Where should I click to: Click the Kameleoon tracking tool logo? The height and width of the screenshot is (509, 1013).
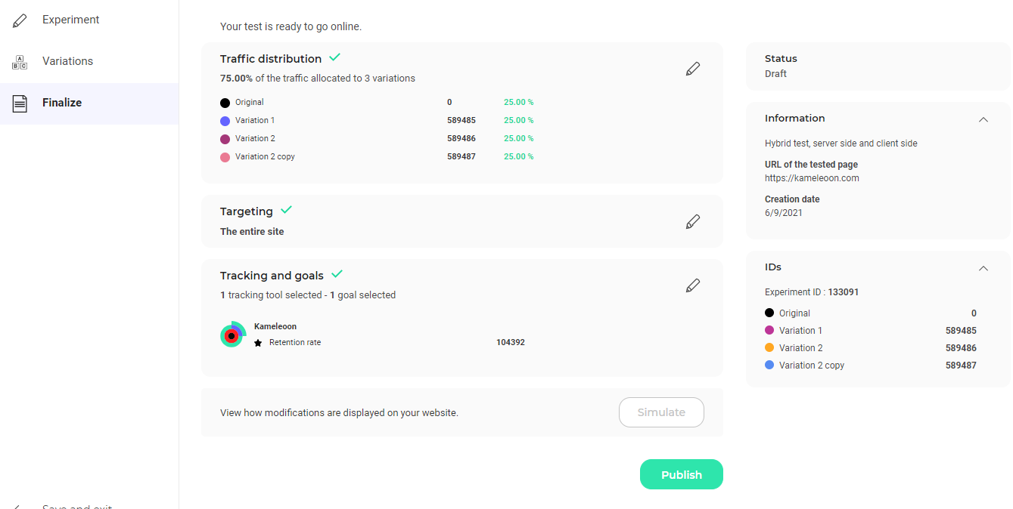click(232, 335)
